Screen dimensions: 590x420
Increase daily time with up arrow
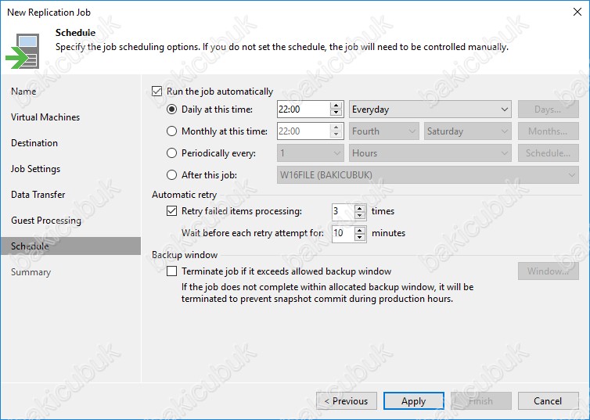click(x=336, y=106)
